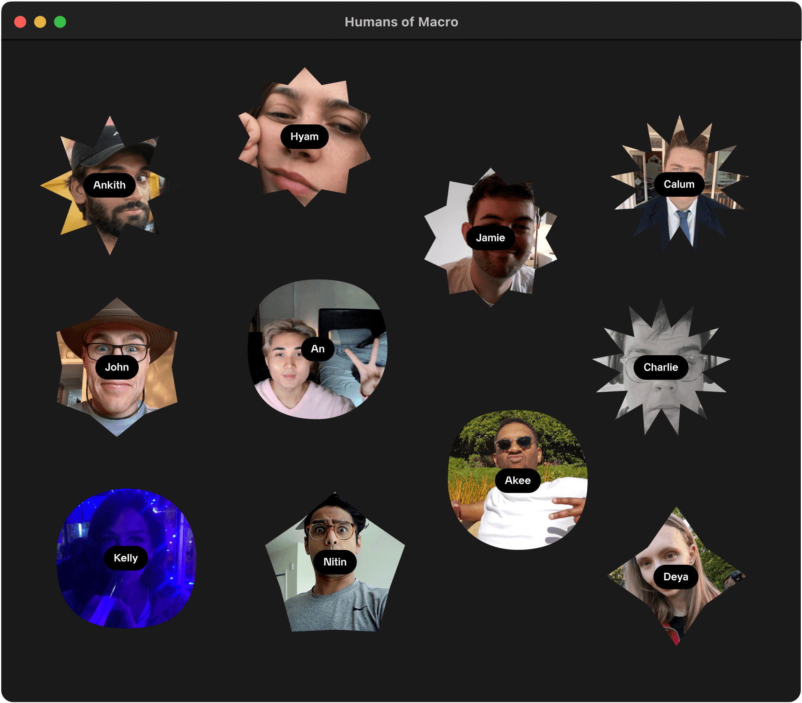Click the Charlie name label
The image size is (802, 703).
point(660,367)
